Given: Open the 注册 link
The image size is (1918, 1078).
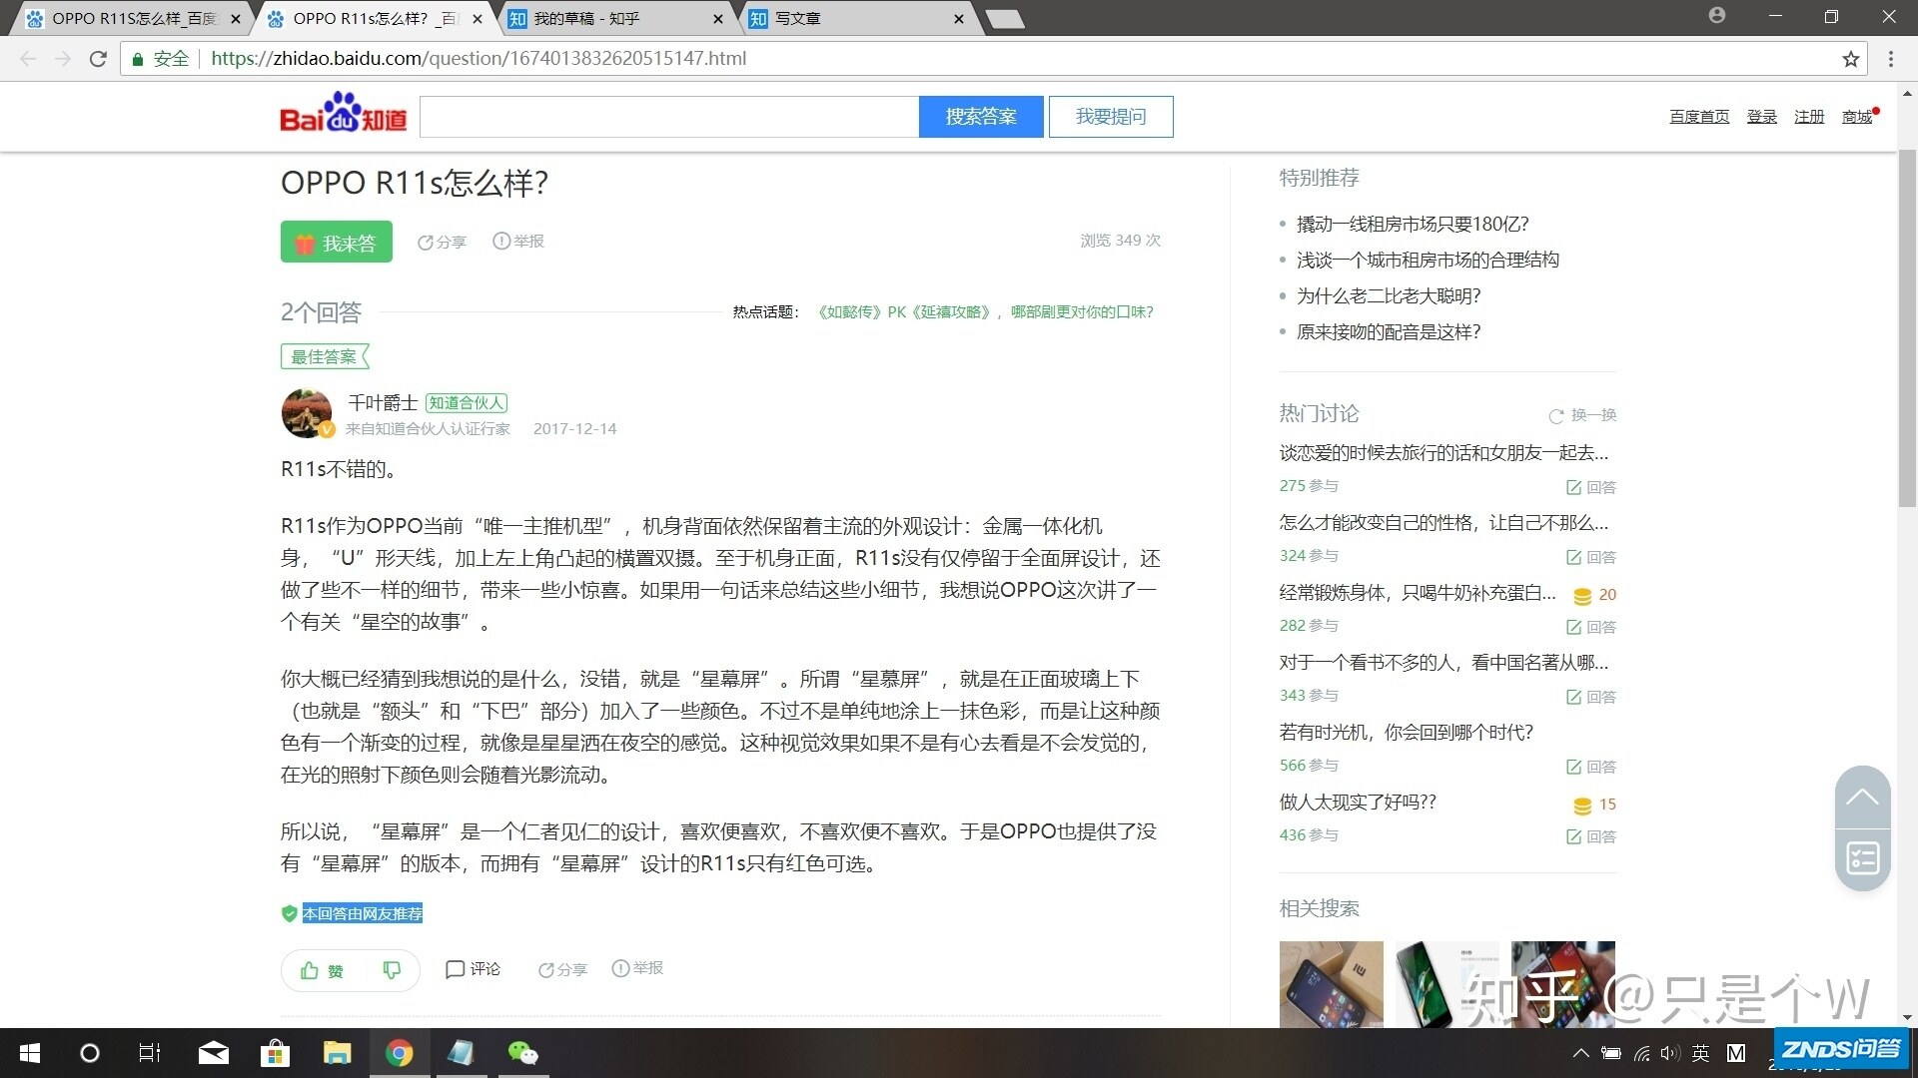Looking at the screenshot, I should click(x=1809, y=117).
